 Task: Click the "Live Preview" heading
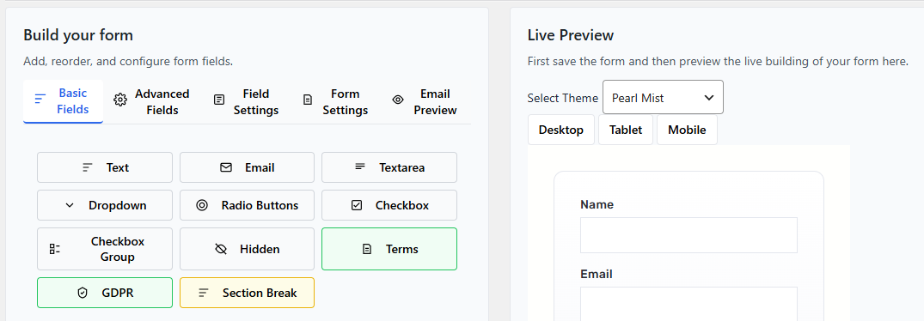coord(571,35)
